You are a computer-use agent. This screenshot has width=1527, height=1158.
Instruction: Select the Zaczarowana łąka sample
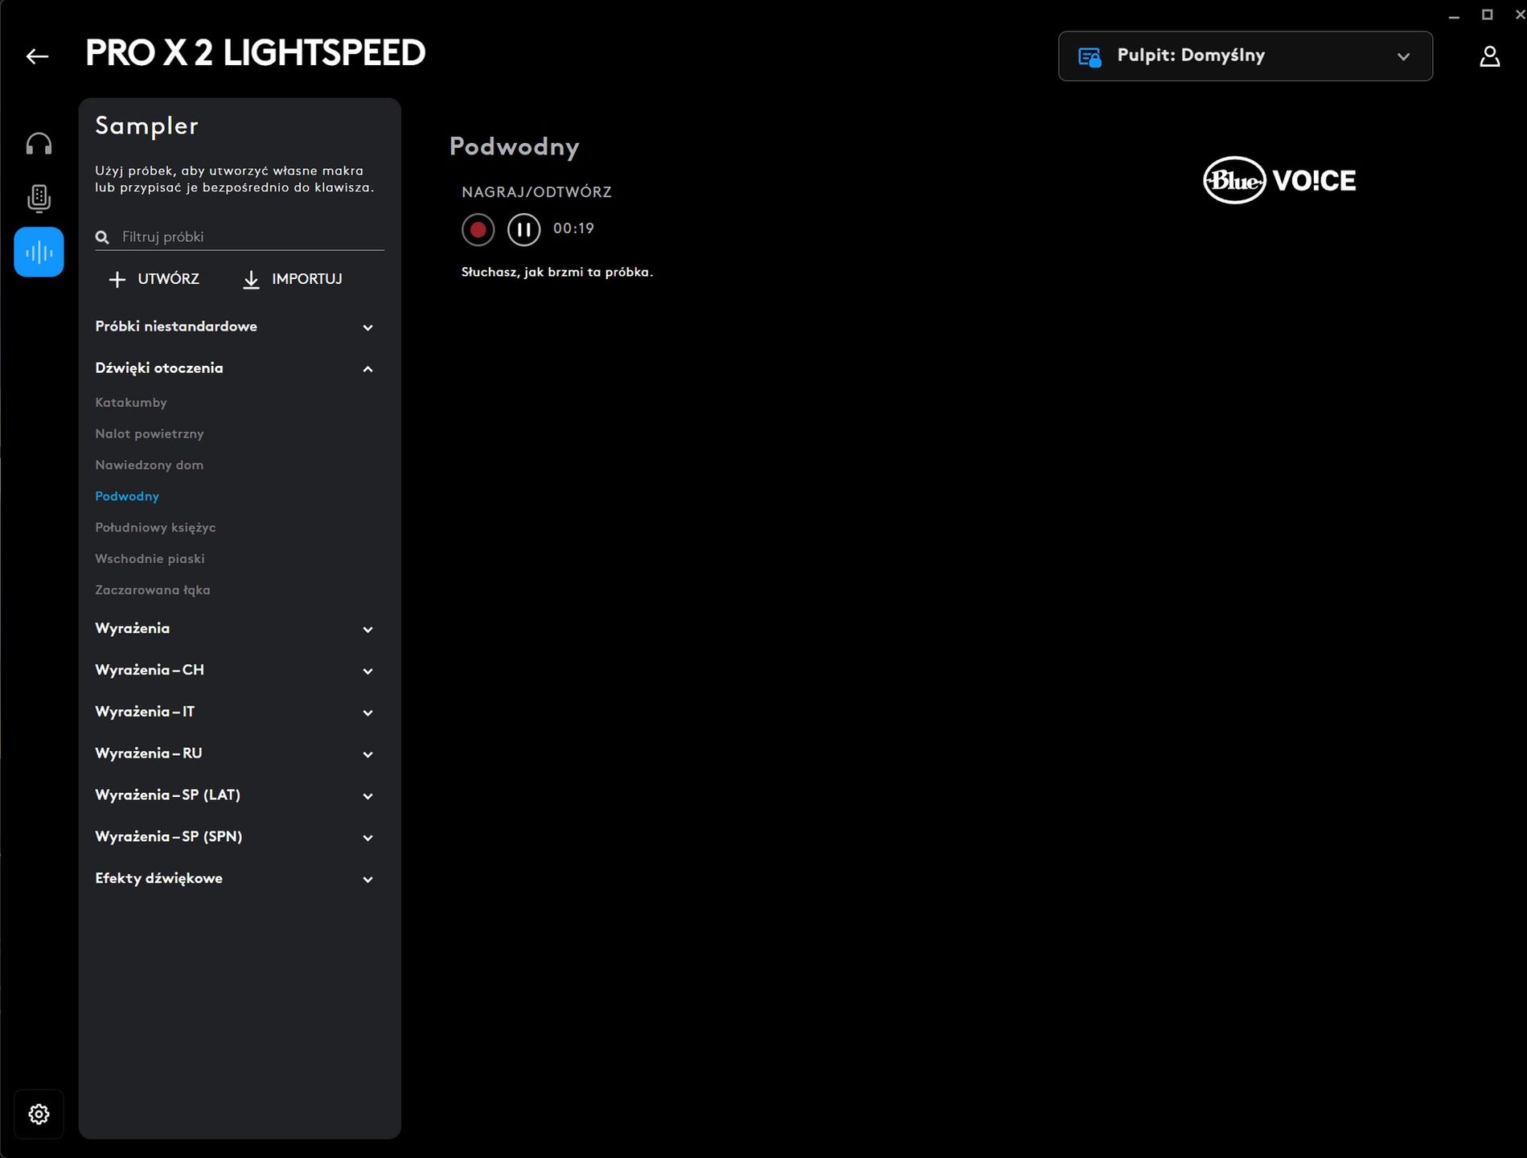pos(153,590)
